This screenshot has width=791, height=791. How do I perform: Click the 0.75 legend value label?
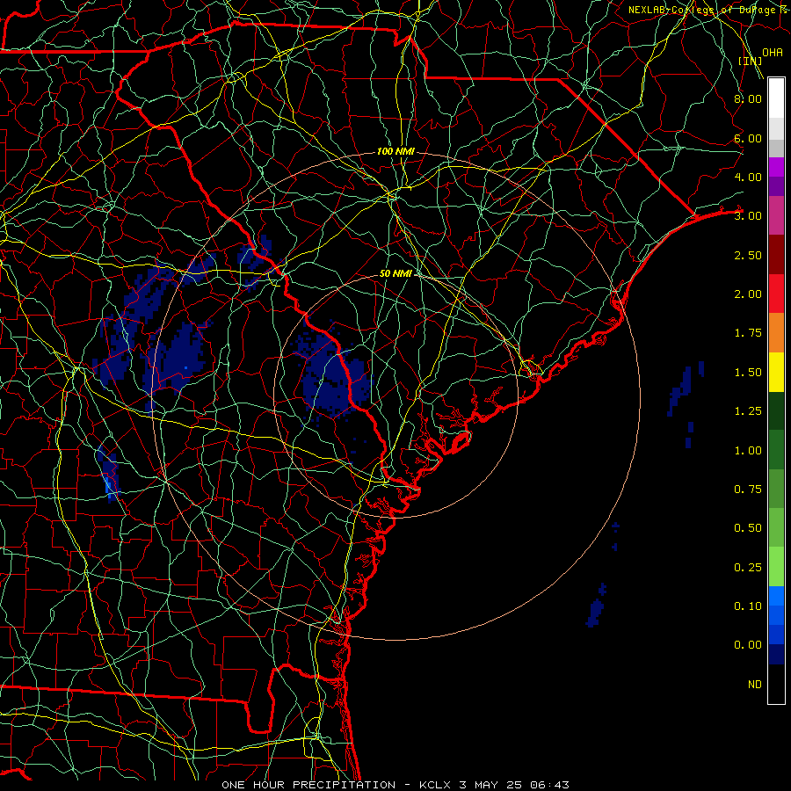coord(748,490)
